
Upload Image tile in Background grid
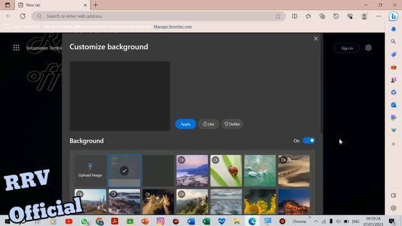tap(90, 171)
